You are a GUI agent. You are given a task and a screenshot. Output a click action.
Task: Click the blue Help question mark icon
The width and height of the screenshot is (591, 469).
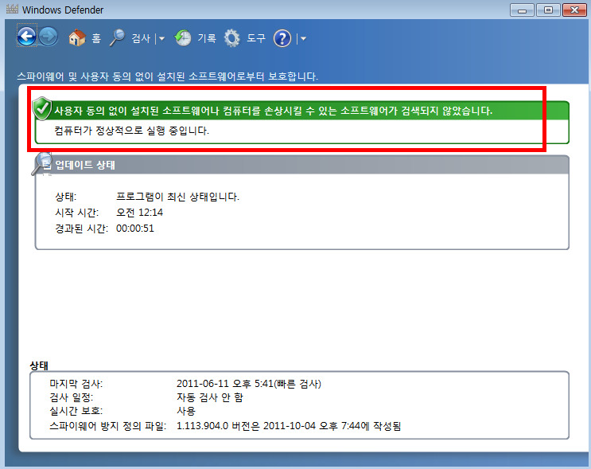click(282, 37)
